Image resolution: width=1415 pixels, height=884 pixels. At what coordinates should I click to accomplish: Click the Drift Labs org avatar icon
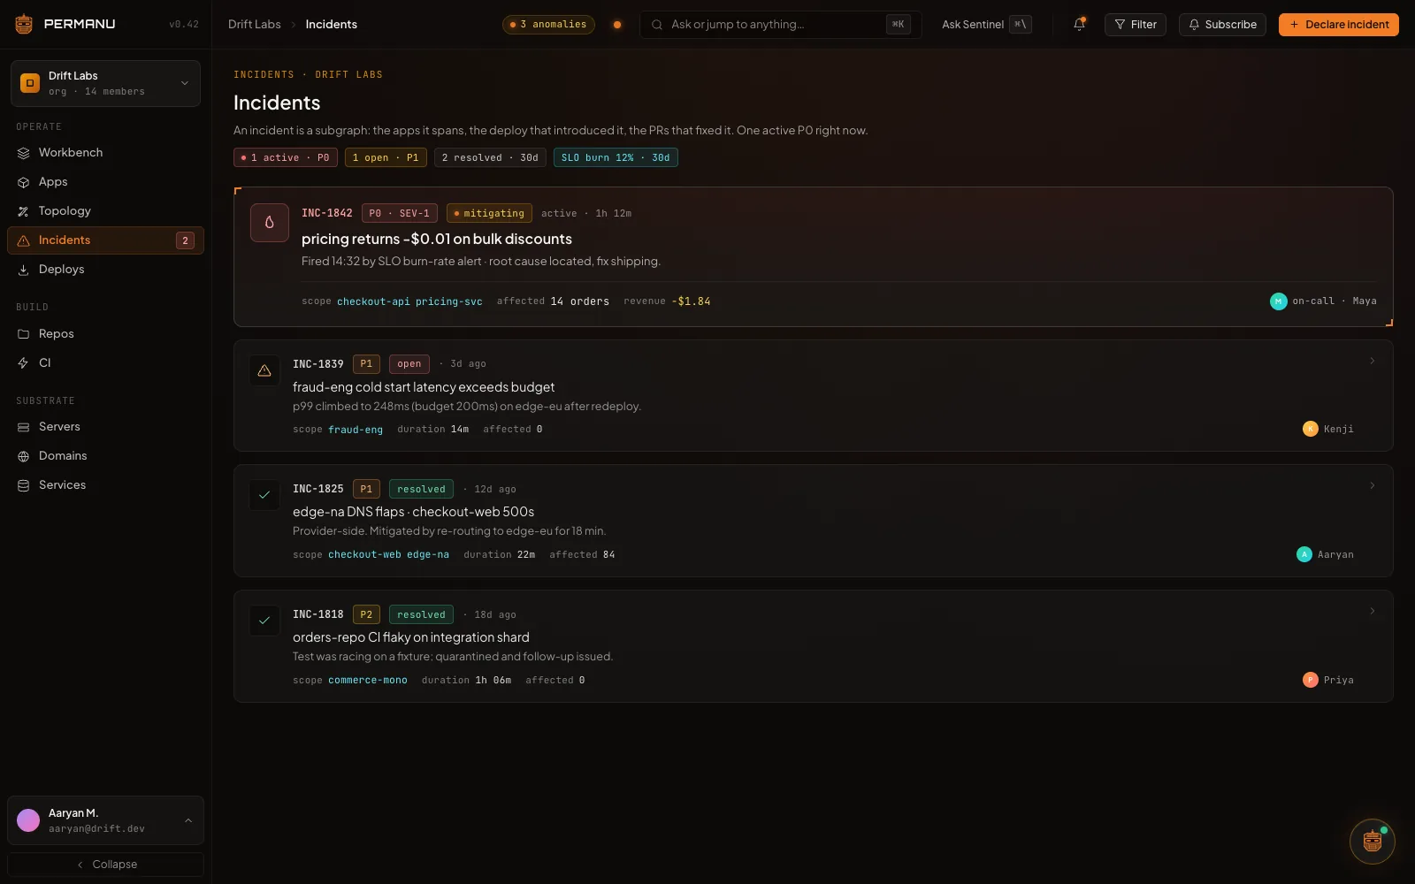tap(30, 83)
